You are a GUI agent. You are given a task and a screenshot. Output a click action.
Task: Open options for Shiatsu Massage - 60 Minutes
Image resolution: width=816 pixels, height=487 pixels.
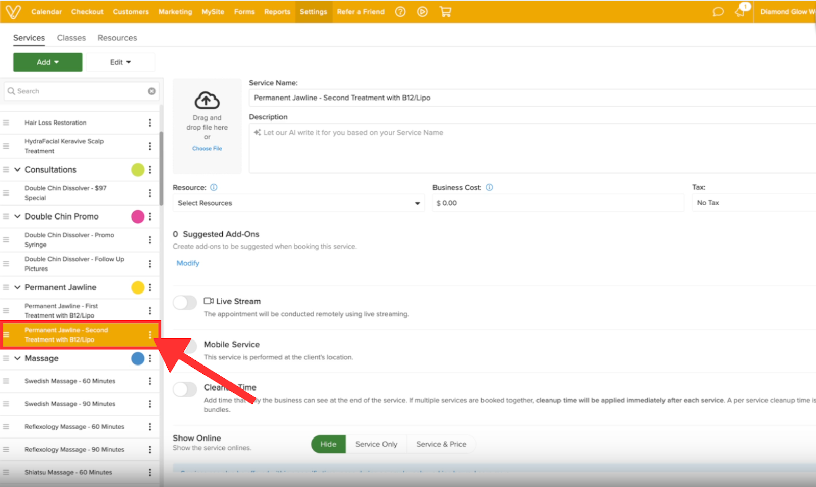pos(150,472)
